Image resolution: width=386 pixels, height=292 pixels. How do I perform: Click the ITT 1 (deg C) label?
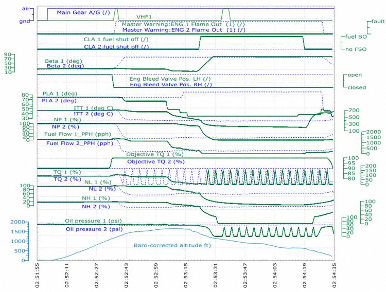[93, 108]
